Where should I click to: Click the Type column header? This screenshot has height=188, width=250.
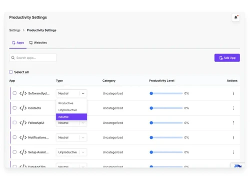coord(59,81)
